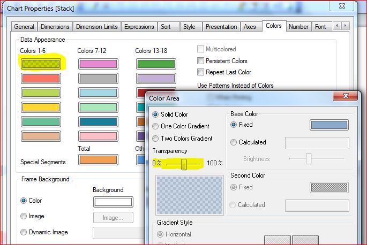This screenshot has height=245, width=367.
Task: Choose Two Colors Gradient option
Action: click(155, 139)
